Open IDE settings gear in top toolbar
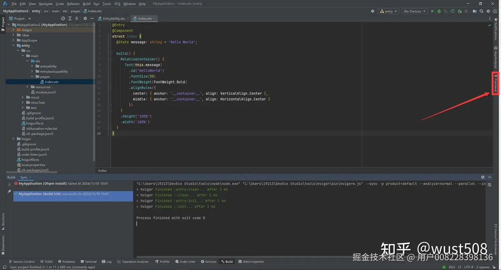This screenshot has height=270, width=501. click(x=488, y=11)
